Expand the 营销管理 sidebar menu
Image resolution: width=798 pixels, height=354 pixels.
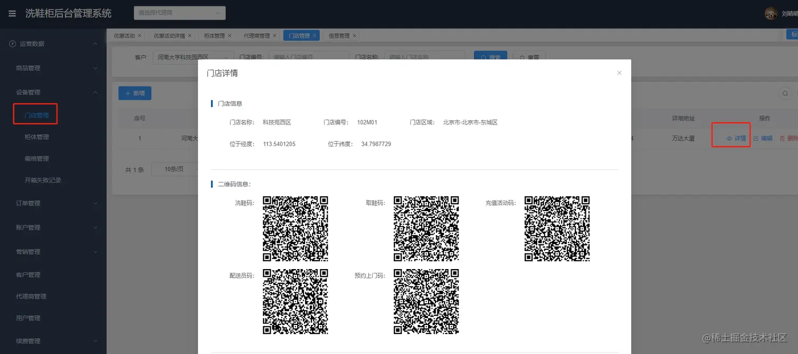pyautogui.click(x=53, y=252)
